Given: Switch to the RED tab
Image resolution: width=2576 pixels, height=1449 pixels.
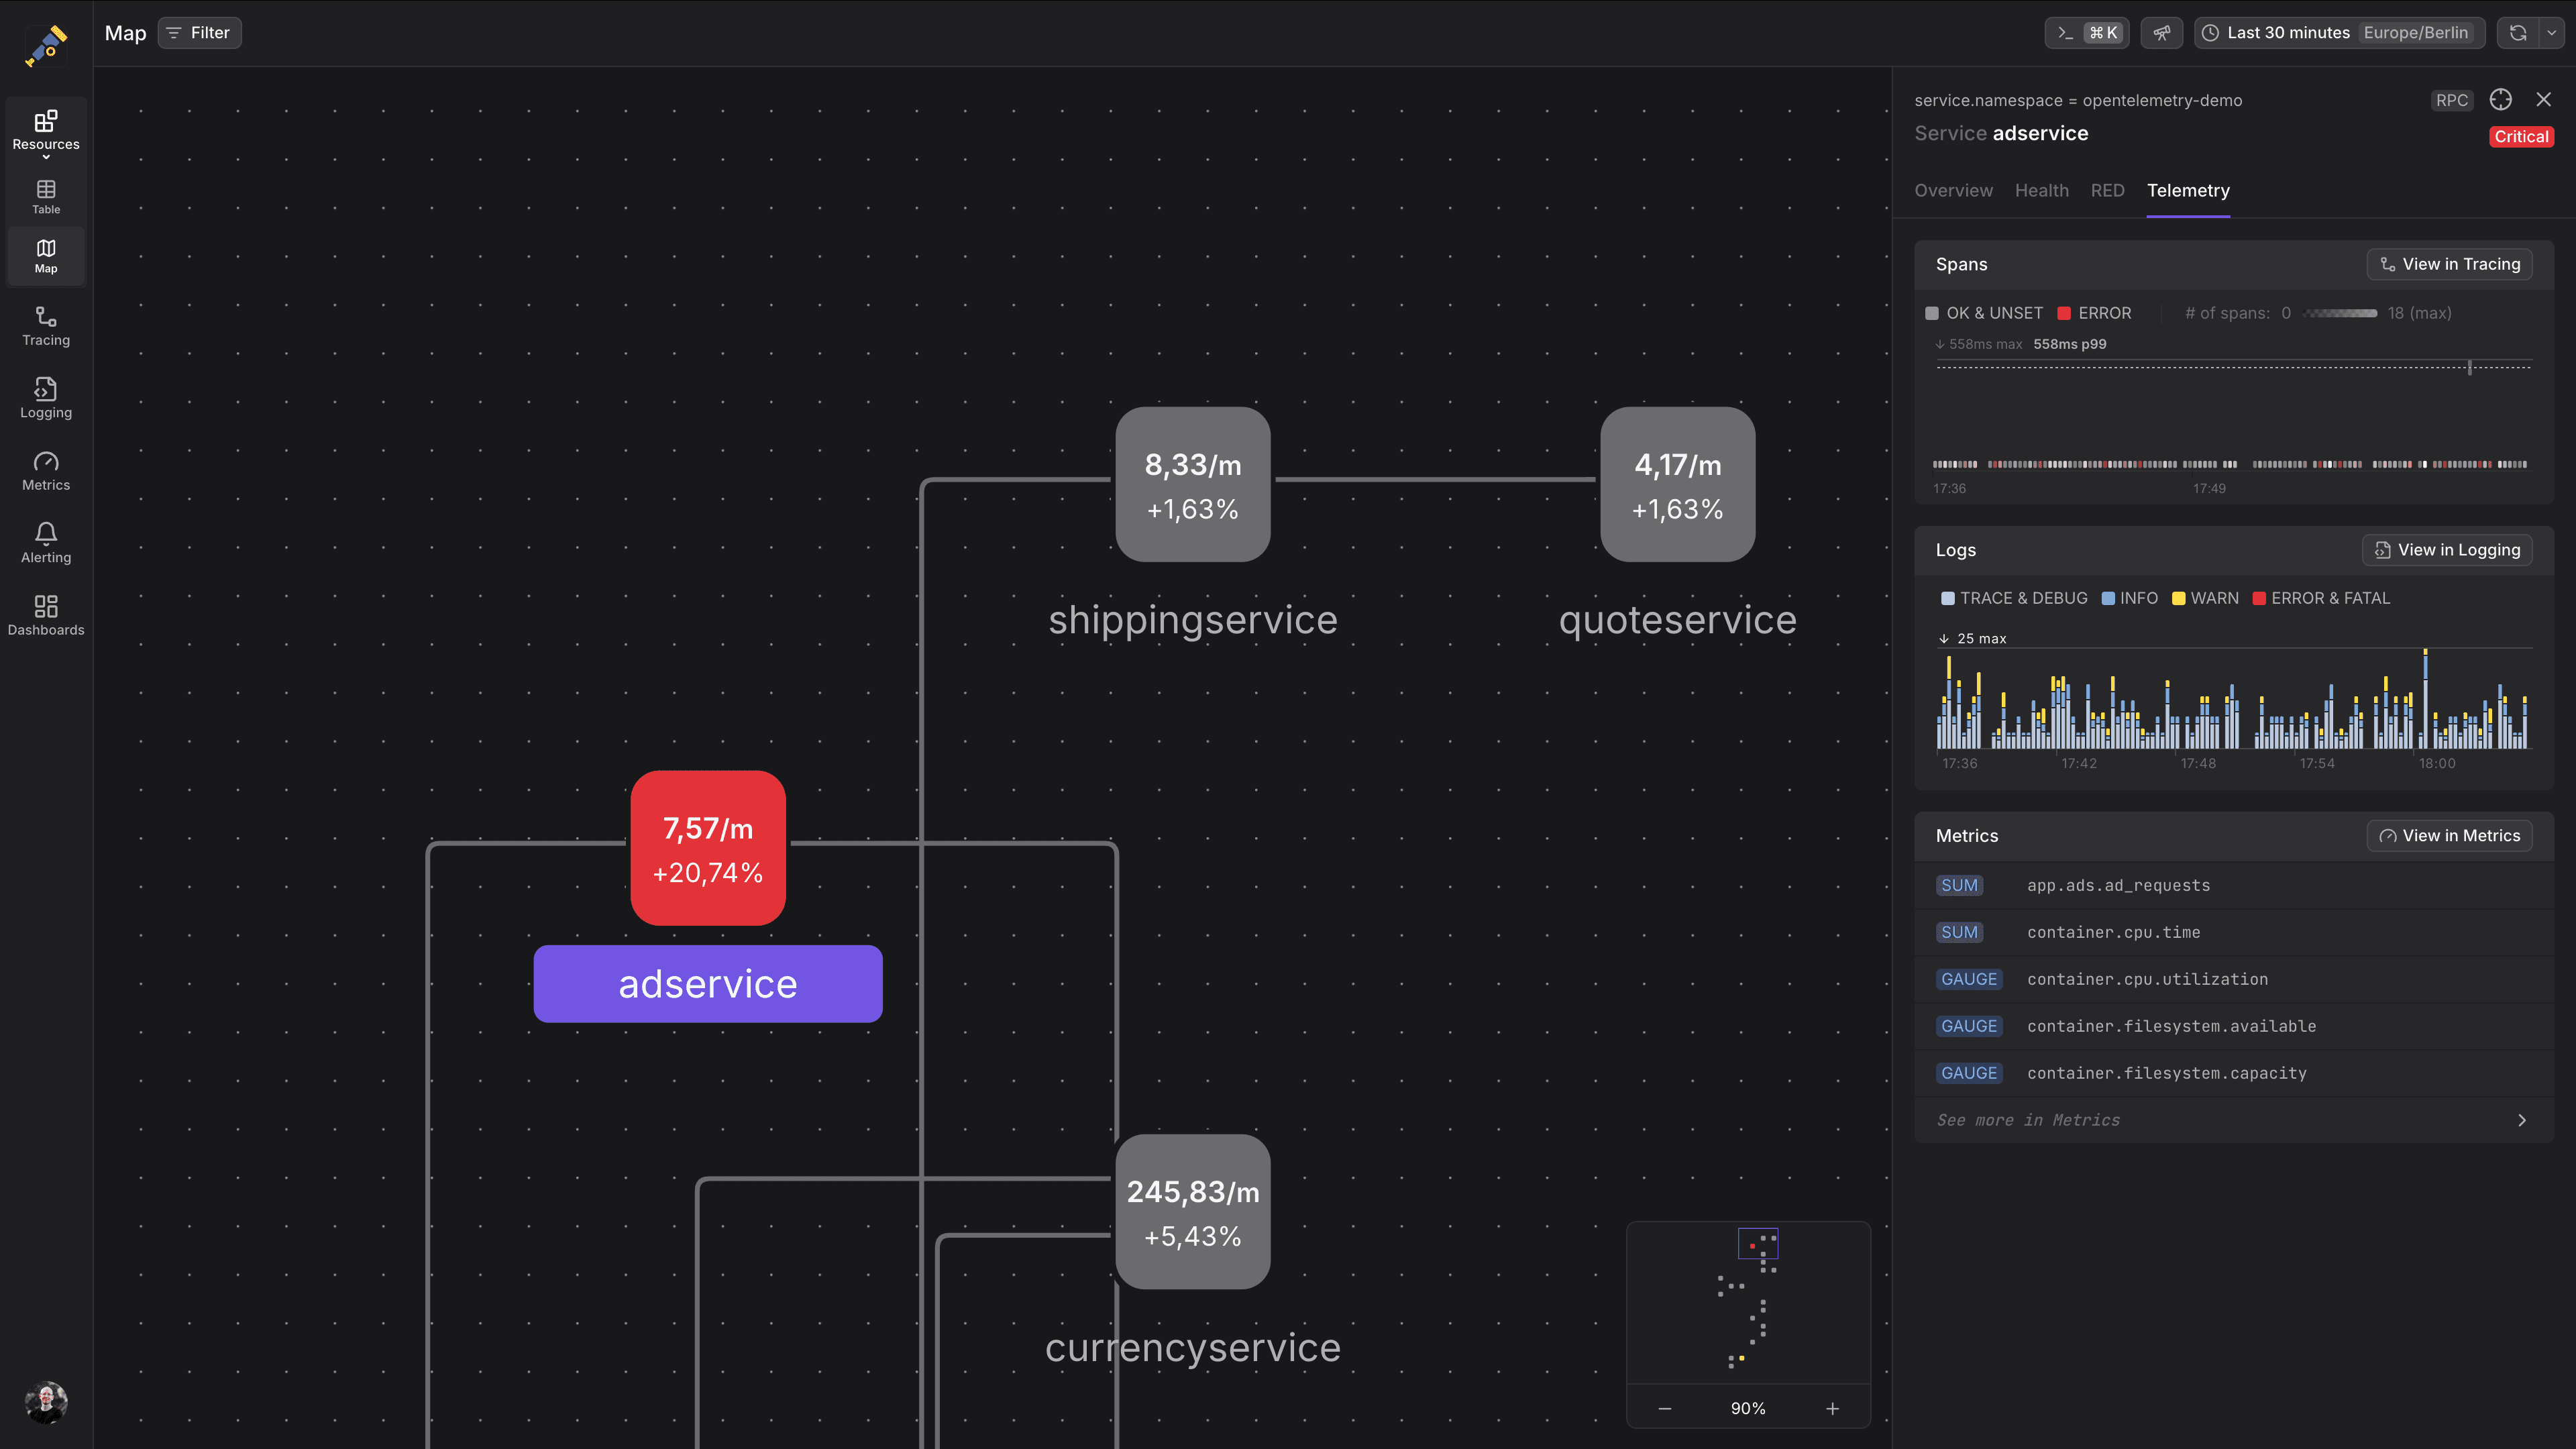Looking at the screenshot, I should 2107,190.
